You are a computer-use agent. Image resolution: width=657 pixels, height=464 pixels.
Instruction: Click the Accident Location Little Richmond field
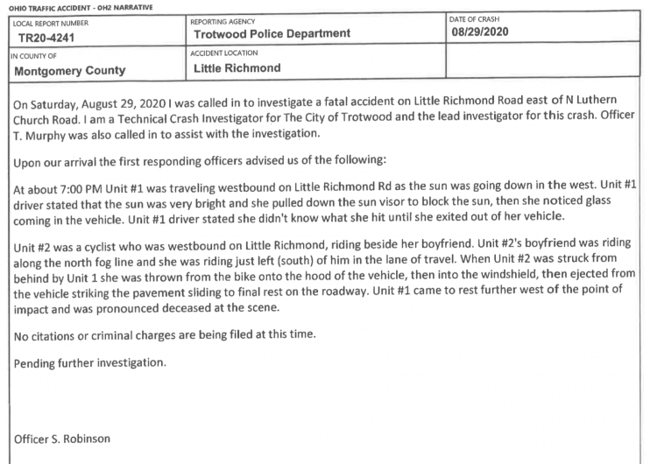(316, 61)
